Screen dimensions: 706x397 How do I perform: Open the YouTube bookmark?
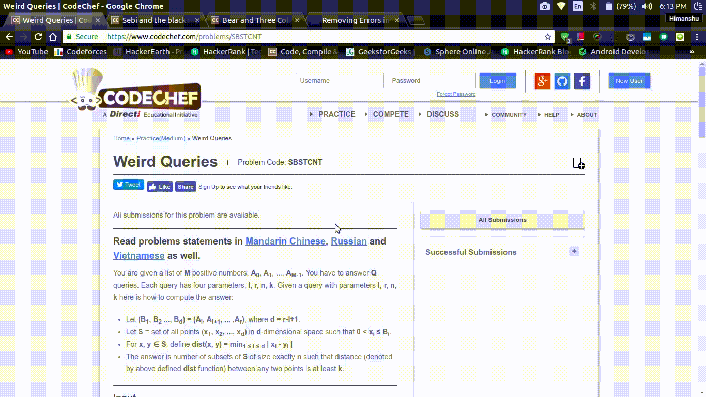pyautogui.click(x=27, y=52)
